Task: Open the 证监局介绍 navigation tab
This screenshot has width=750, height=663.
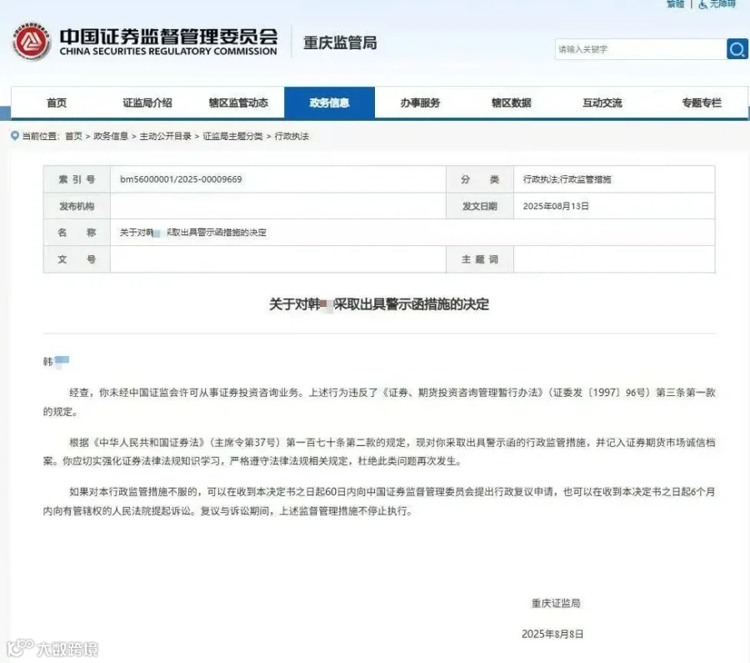Action: pyautogui.click(x=147, y=103)
